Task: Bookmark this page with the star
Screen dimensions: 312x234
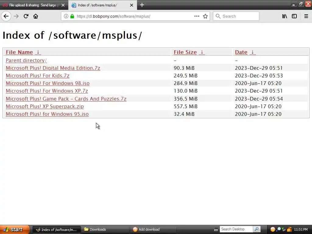Action: [205, 16]
